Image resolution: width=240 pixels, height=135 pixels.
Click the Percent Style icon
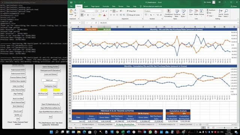[x=151, y=15]
